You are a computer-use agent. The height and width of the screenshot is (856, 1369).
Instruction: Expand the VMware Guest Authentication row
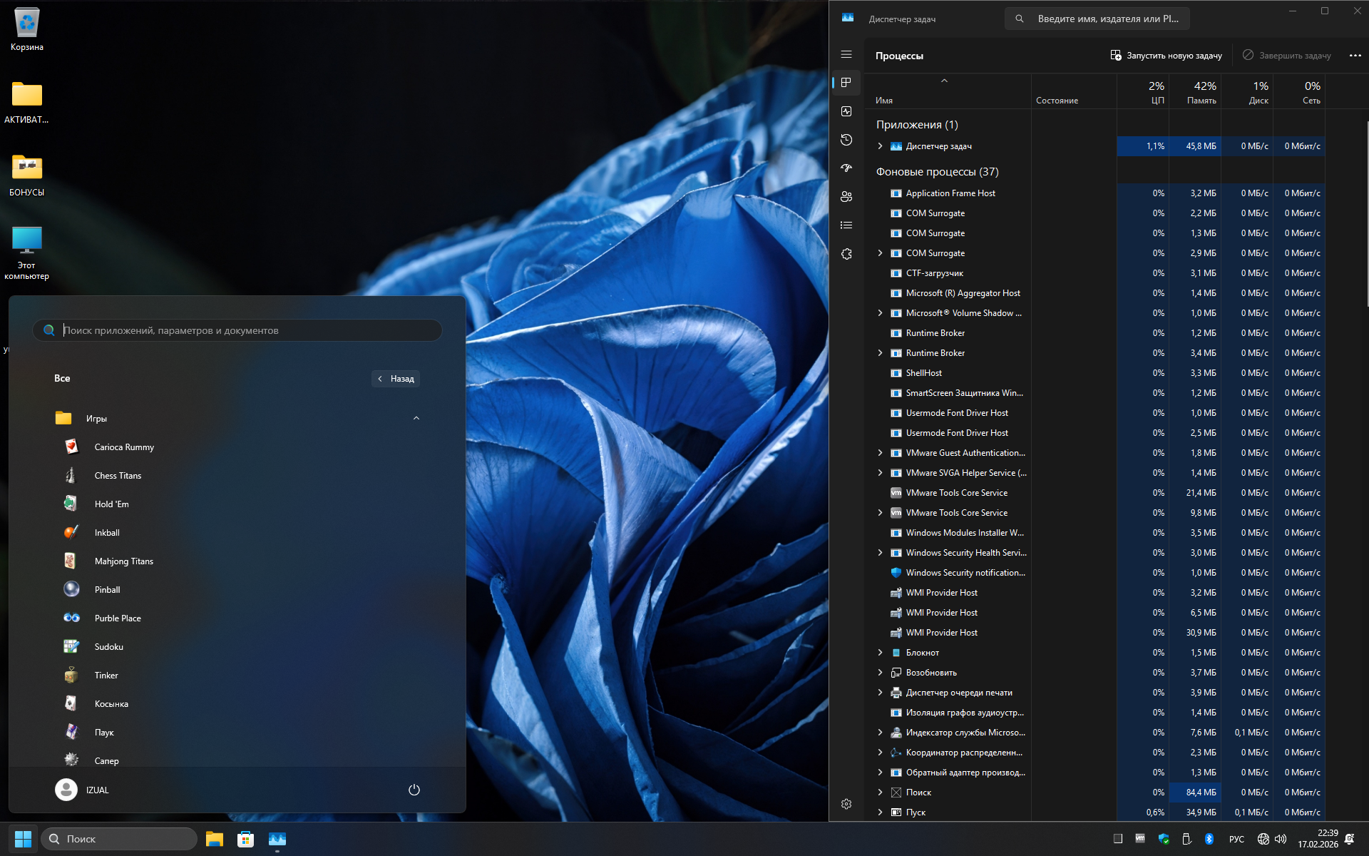pos(880,453)
